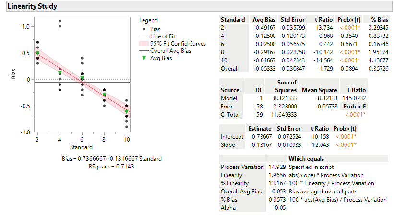
Task: Click the topmost outlier point above Standard 4
Action: click(x=60, y=21)
